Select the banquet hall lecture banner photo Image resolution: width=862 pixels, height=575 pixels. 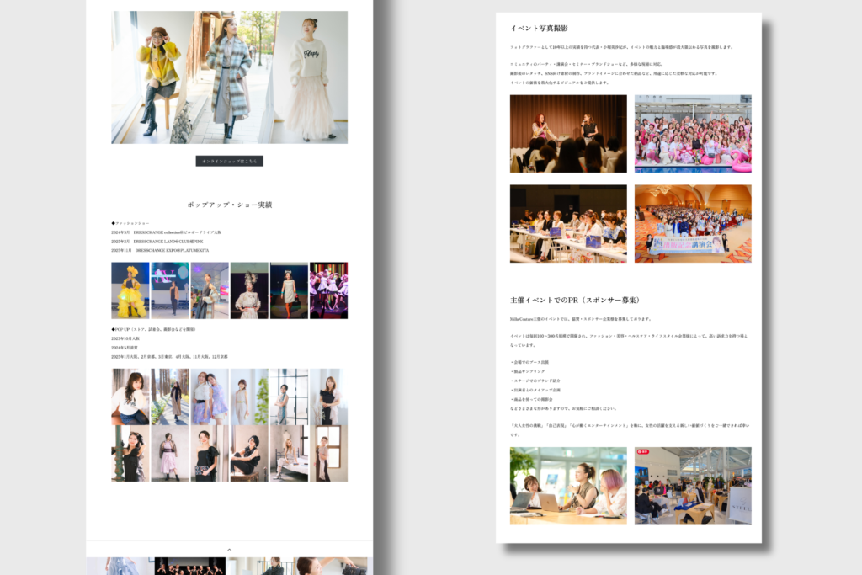pyautogui.click(x=693, y=223)
